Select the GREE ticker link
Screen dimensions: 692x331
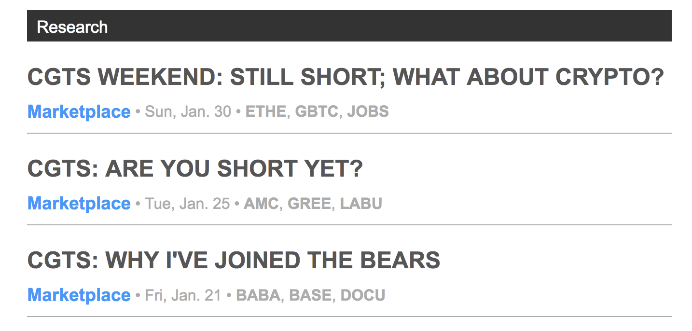click(x=309, y=204)
